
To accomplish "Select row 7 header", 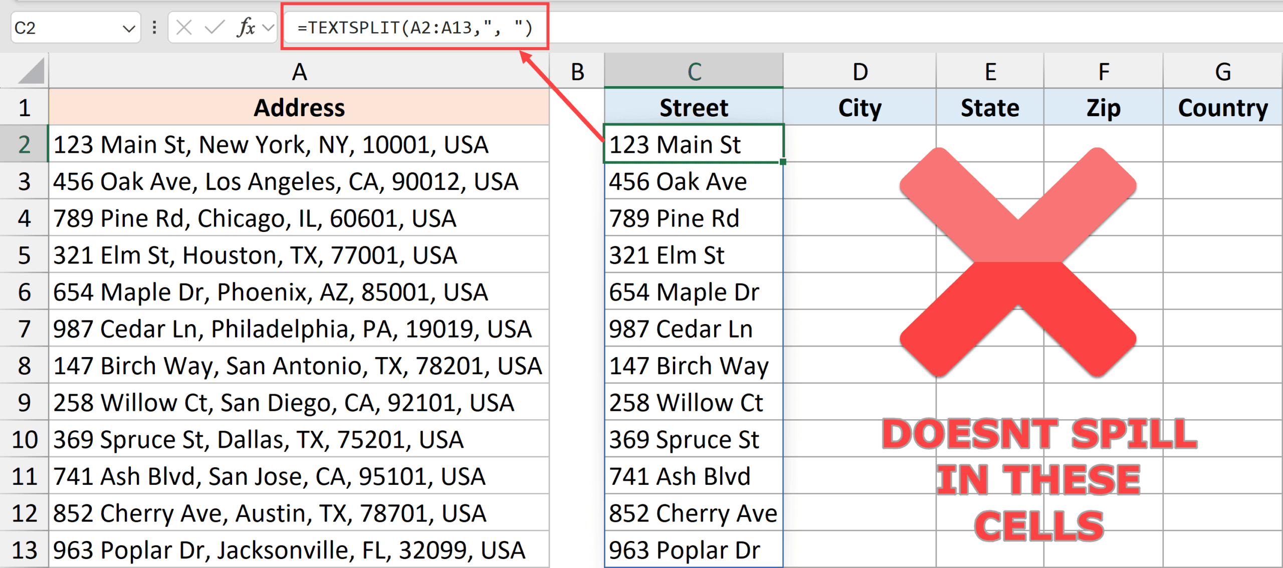I will click(x=24, y=329).
